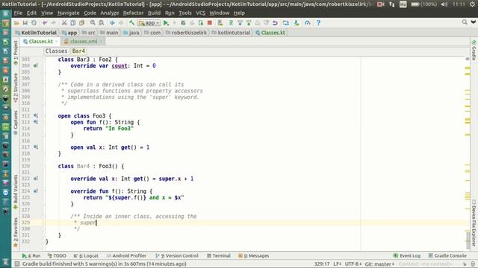Run the app with the green play button

point(166,23)
